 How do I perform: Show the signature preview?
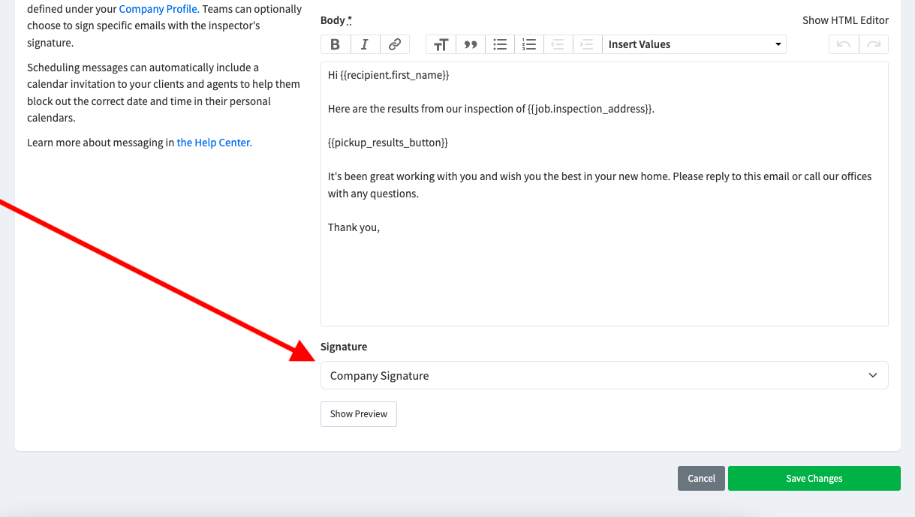click(358, 413)
